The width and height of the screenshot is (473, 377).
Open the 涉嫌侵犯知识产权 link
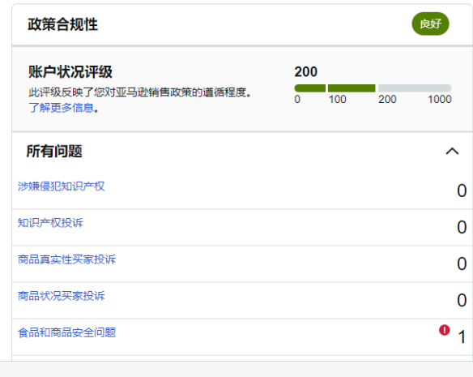click(62, 186)
